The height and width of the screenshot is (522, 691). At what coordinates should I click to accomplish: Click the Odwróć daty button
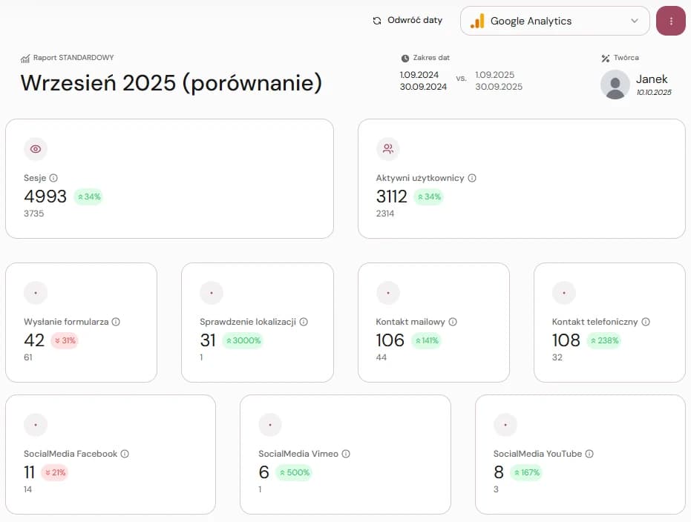407,21
